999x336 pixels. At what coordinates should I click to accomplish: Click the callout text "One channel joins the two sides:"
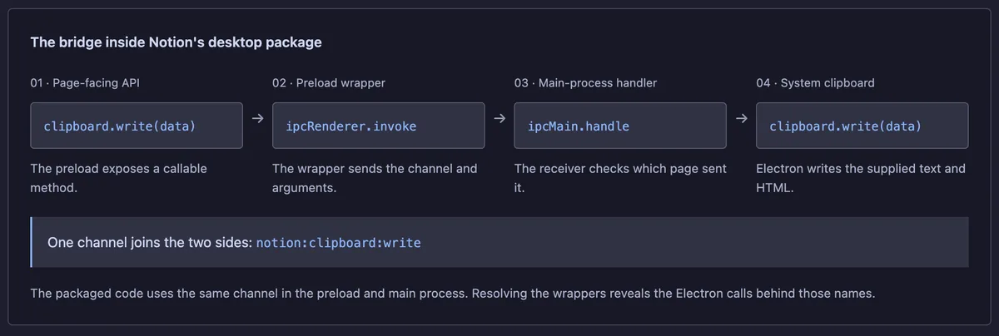click(150, 243)
